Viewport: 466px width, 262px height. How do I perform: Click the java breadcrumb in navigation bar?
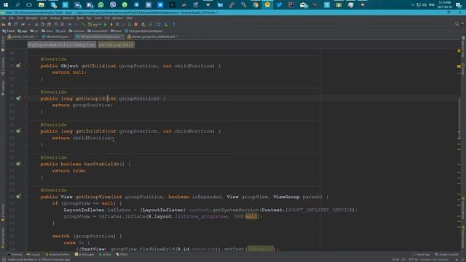click(x=60, y=31)
